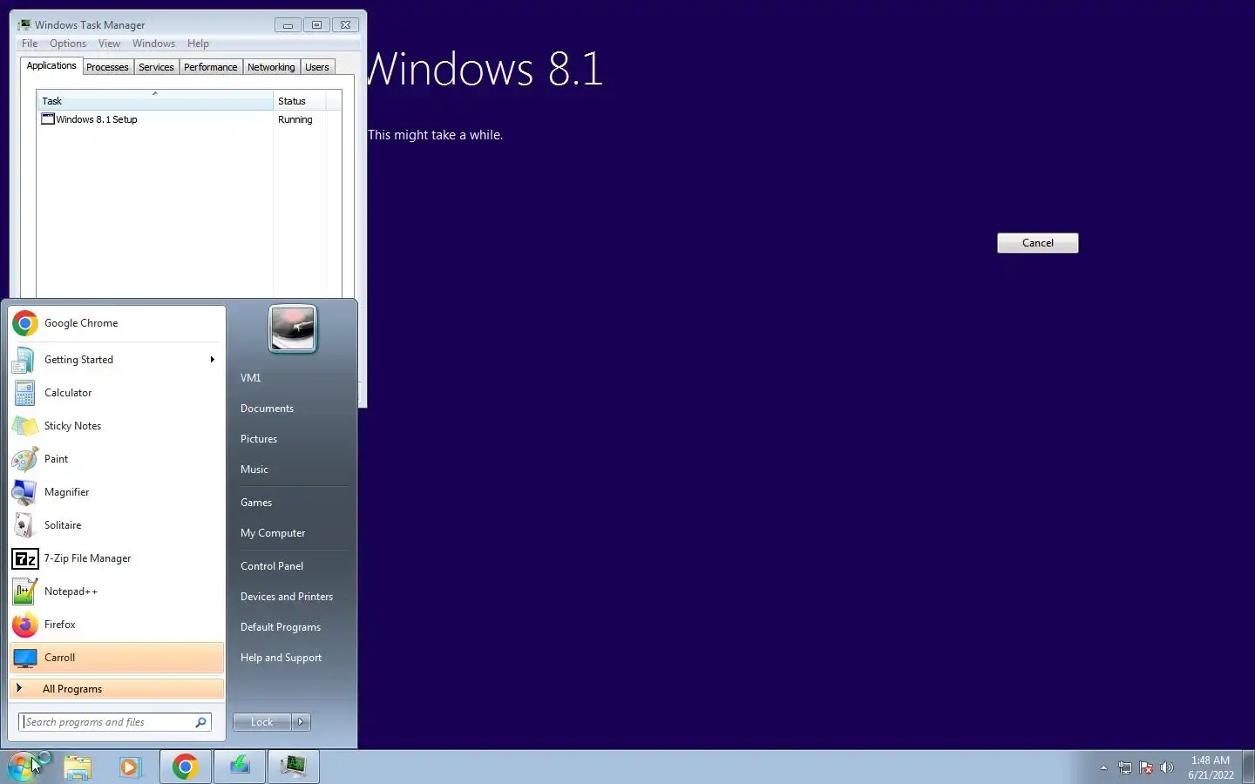The width and height of the screenshot is (1255, 784).
Task: Switch to the Processes tab
Action: 107,67
